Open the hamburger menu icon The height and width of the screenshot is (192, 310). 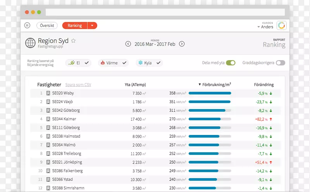pos(27,25)
